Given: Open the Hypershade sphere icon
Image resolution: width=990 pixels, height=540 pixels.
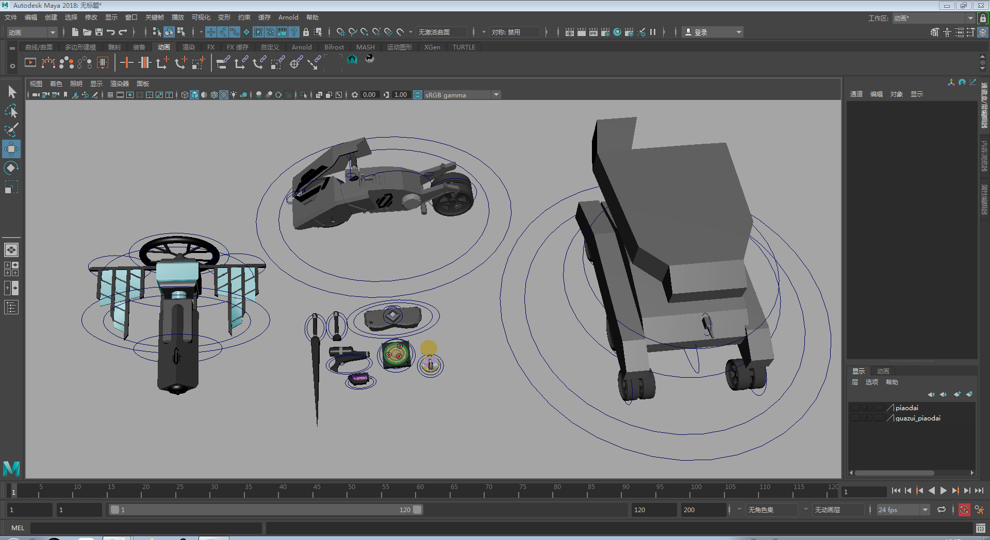Looking at the screenshot, I should click(617, 32).
